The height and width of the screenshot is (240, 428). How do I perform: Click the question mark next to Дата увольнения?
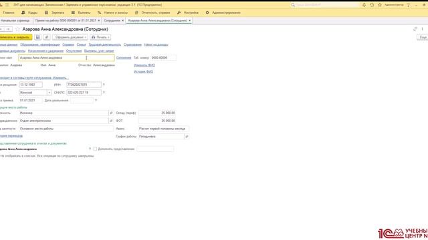[x=96, y=101]
